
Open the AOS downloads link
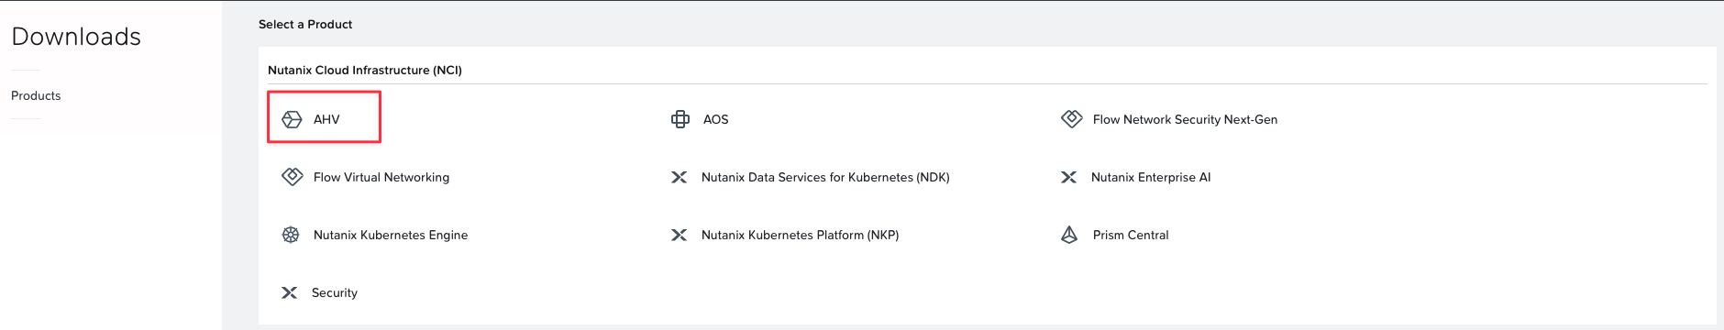click(x=715, y=119)
